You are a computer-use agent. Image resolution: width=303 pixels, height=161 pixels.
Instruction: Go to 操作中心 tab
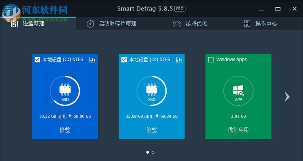tap(268, 24)
